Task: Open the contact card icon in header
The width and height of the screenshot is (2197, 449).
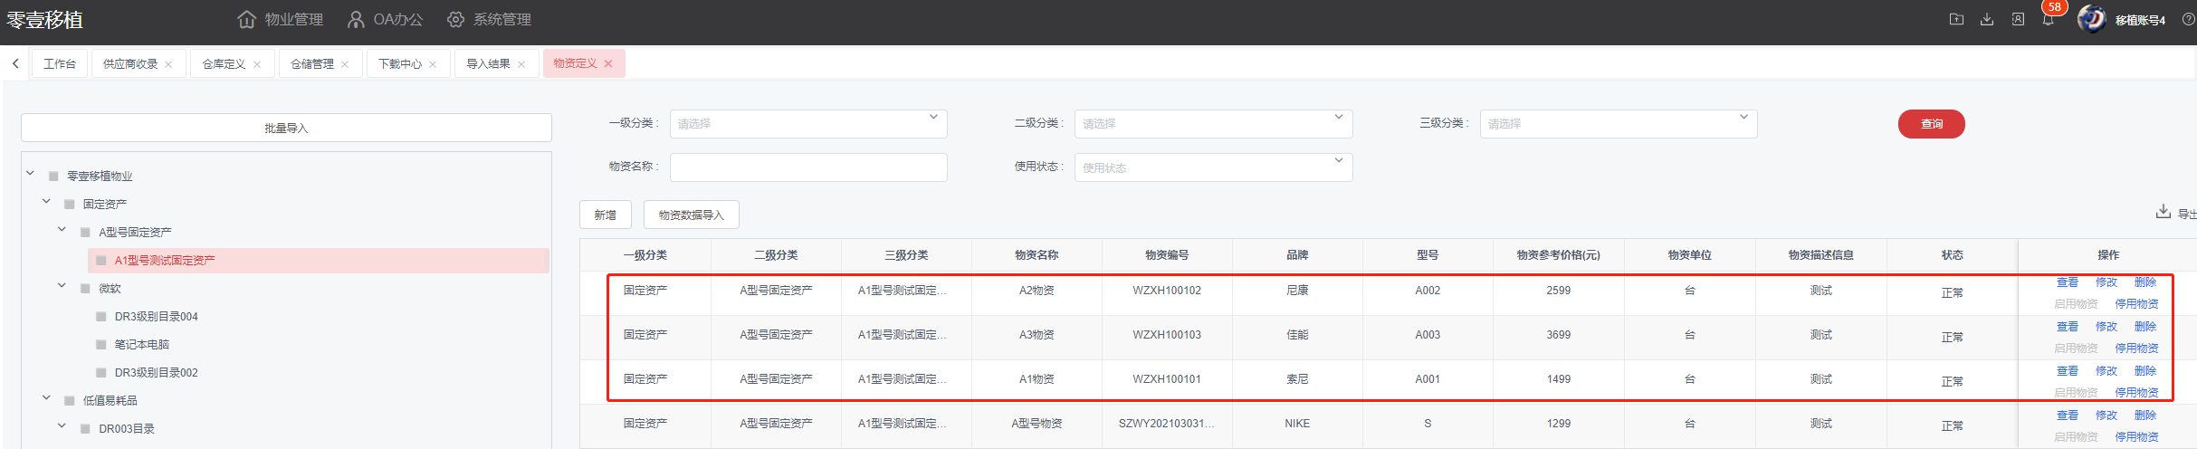Action: tap(2018, 19)
